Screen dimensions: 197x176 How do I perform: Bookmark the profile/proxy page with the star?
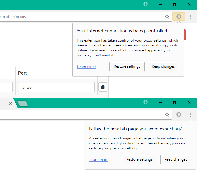coord(167,17)
